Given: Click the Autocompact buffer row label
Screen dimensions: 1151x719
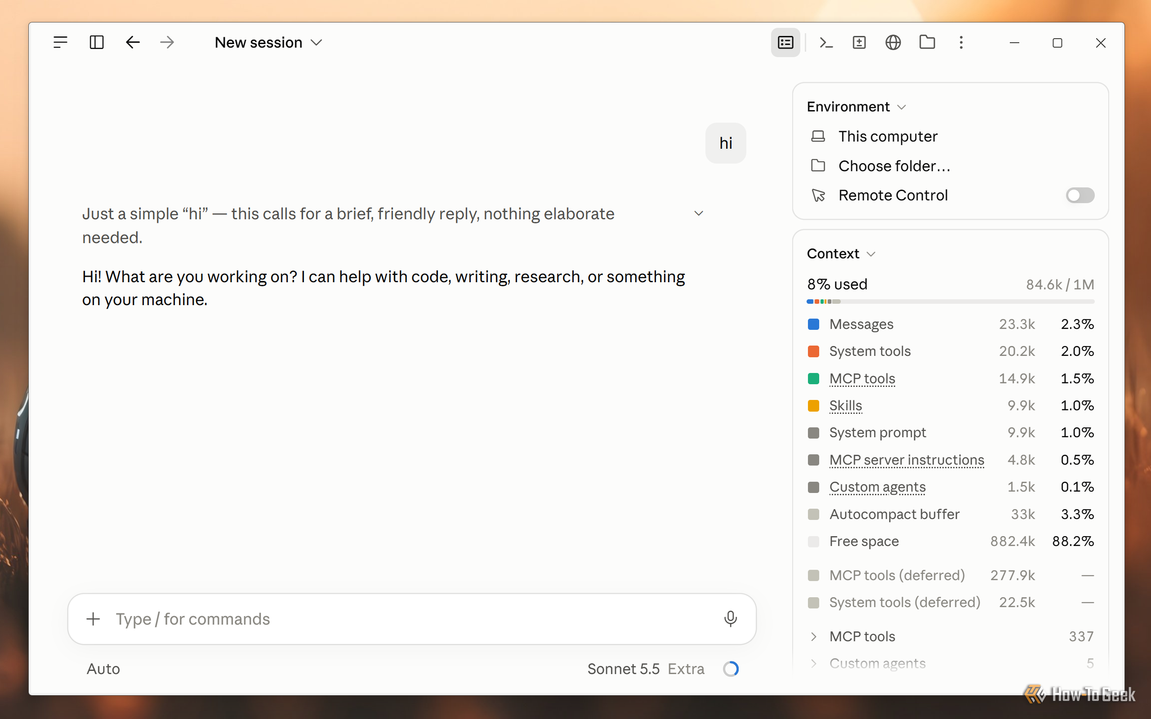Looking at the screenshot, I should click(x=894, y=514).
